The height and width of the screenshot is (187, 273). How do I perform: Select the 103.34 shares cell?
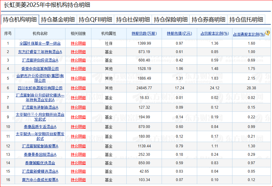point(144,180)
